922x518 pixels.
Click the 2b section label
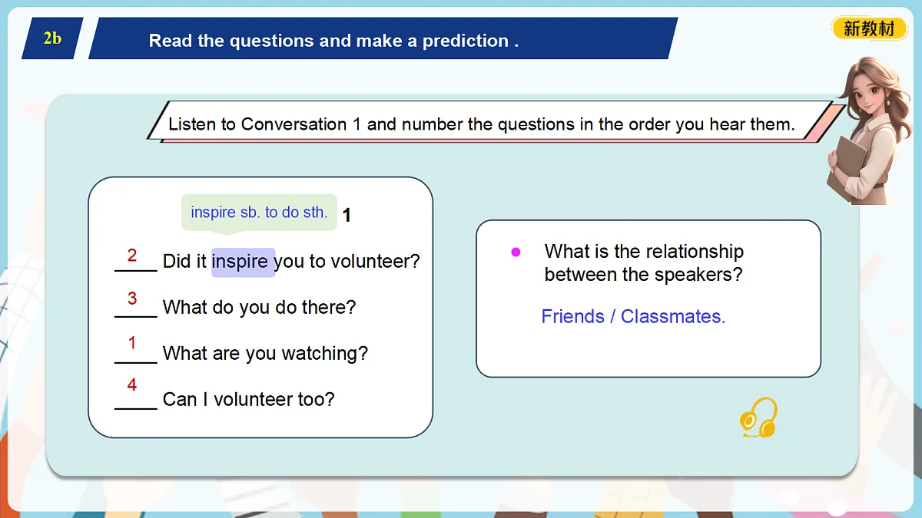[52, 38]
